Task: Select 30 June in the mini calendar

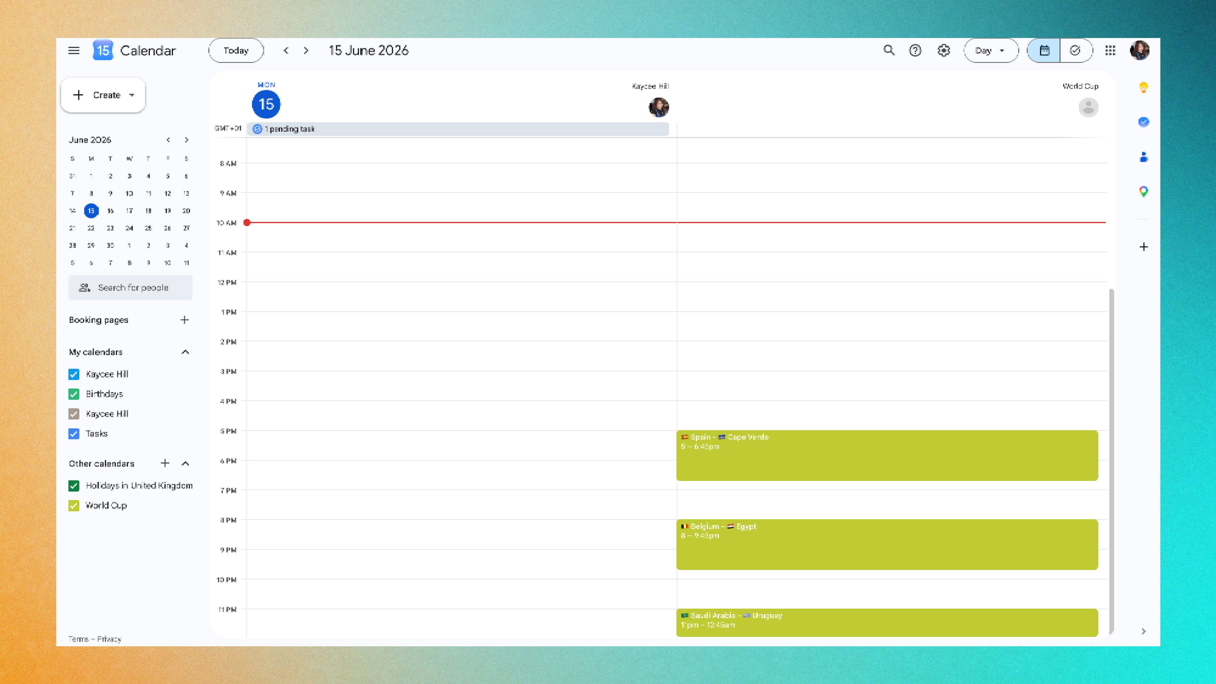Action: tap(110, 245)
